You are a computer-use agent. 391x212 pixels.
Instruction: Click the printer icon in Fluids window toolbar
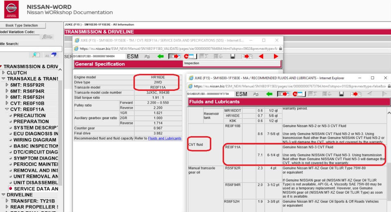(x=256, y=94)
